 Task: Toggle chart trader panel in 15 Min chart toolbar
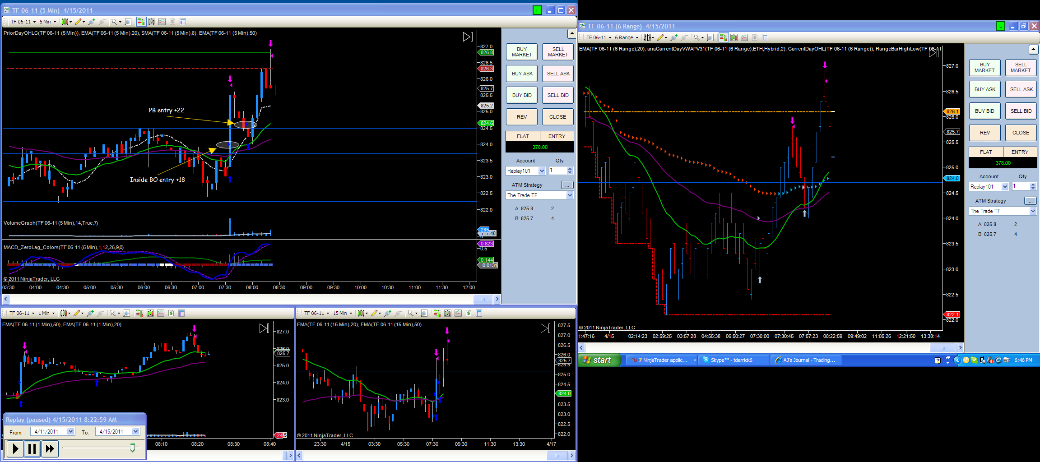point(437,313)
